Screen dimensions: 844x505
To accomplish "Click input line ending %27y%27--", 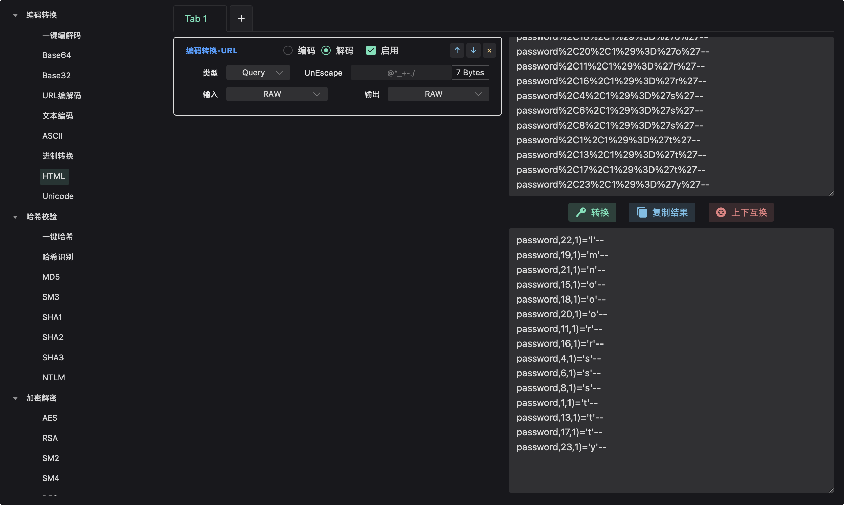I will [x=613, y=184].
